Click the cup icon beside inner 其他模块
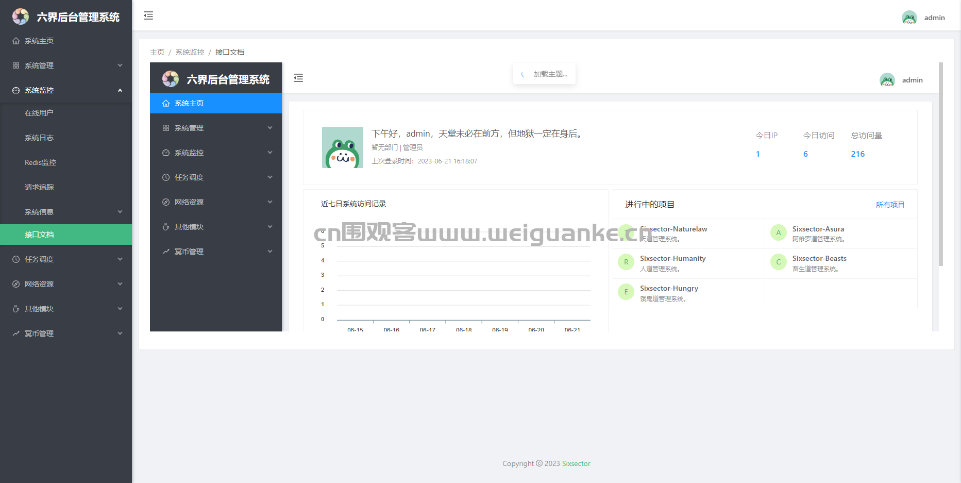 pyautogui.click(x=166, y=227)
